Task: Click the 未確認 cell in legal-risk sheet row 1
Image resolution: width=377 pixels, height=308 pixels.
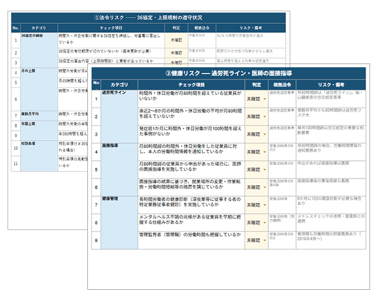Action: click(176, 40)
